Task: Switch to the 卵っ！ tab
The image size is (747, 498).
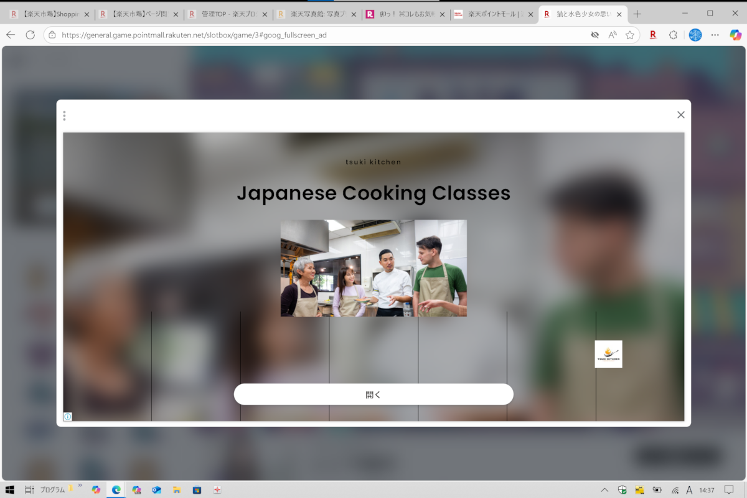Action: point(405,14)
